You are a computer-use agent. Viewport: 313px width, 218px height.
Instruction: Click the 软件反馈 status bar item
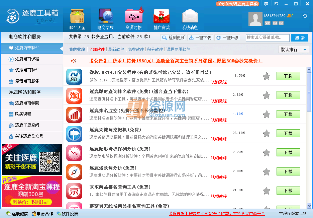coord(67,214)
